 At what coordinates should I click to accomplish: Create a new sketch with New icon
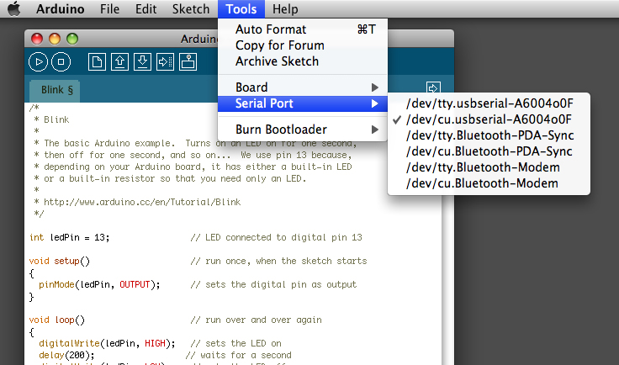pos(98,61)
